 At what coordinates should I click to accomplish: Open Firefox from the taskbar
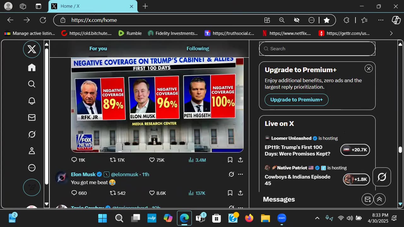pyautogui.click(x=249, y=218)
